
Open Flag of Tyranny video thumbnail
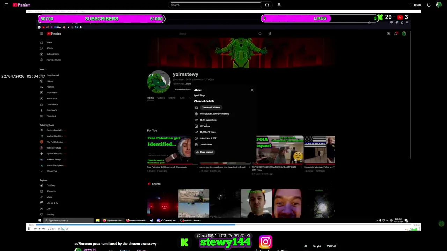320,150
